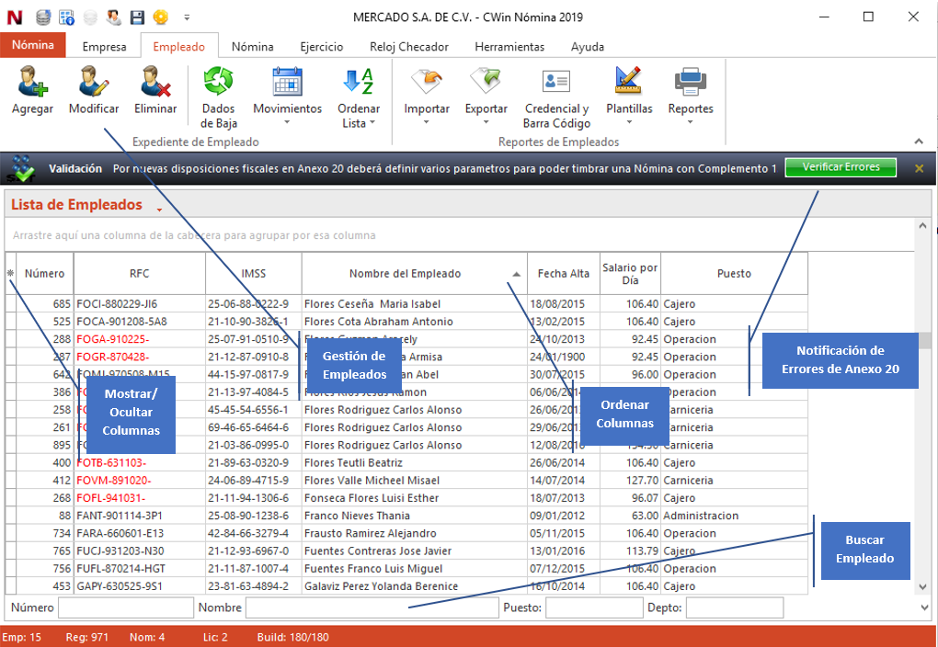Image resolution: width=938 pixels, height=647 pixels.
Task: Click the Depto search field
Action: coord(735,607)
